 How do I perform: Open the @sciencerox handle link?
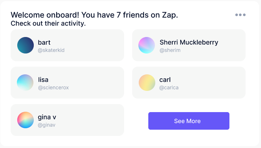pos(53,88)
